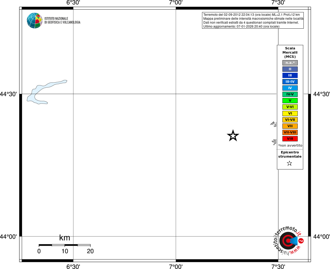Select the VII-VIII legend swatch
330x269 pixels.
tap(290, 132)
